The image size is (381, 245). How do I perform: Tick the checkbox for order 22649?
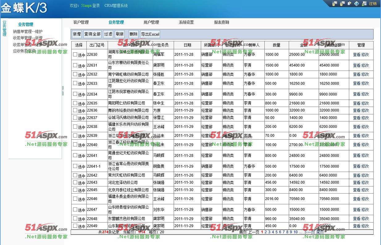[x=75, y=226]
